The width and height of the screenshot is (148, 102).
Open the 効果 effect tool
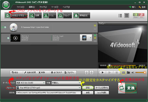coord(35,16)
